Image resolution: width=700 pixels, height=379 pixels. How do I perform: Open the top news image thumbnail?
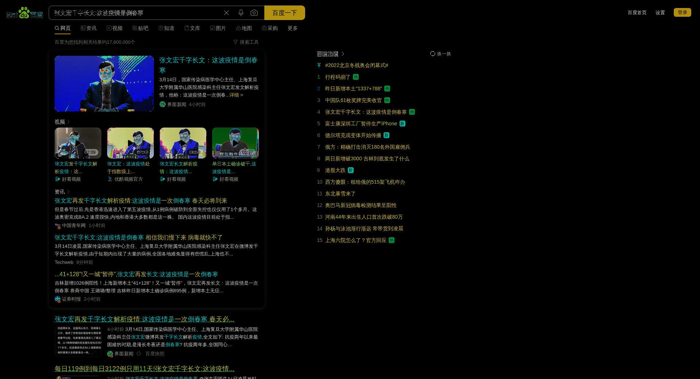[104, 83]
